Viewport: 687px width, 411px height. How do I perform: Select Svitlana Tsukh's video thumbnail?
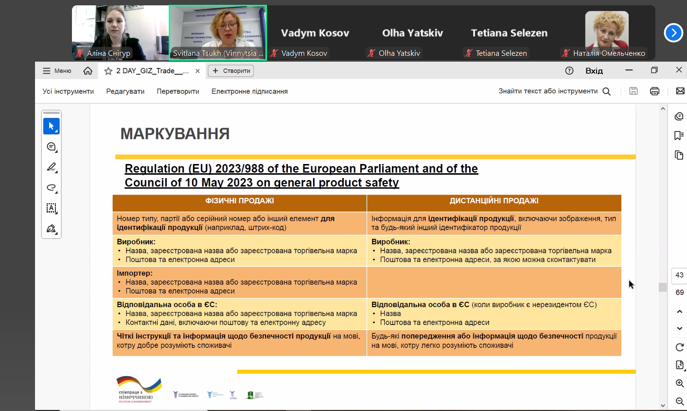[218, 33]
